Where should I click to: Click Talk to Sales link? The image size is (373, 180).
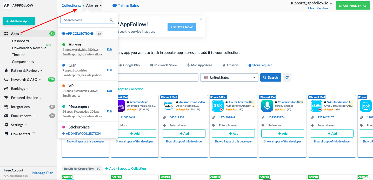point(126,5)
